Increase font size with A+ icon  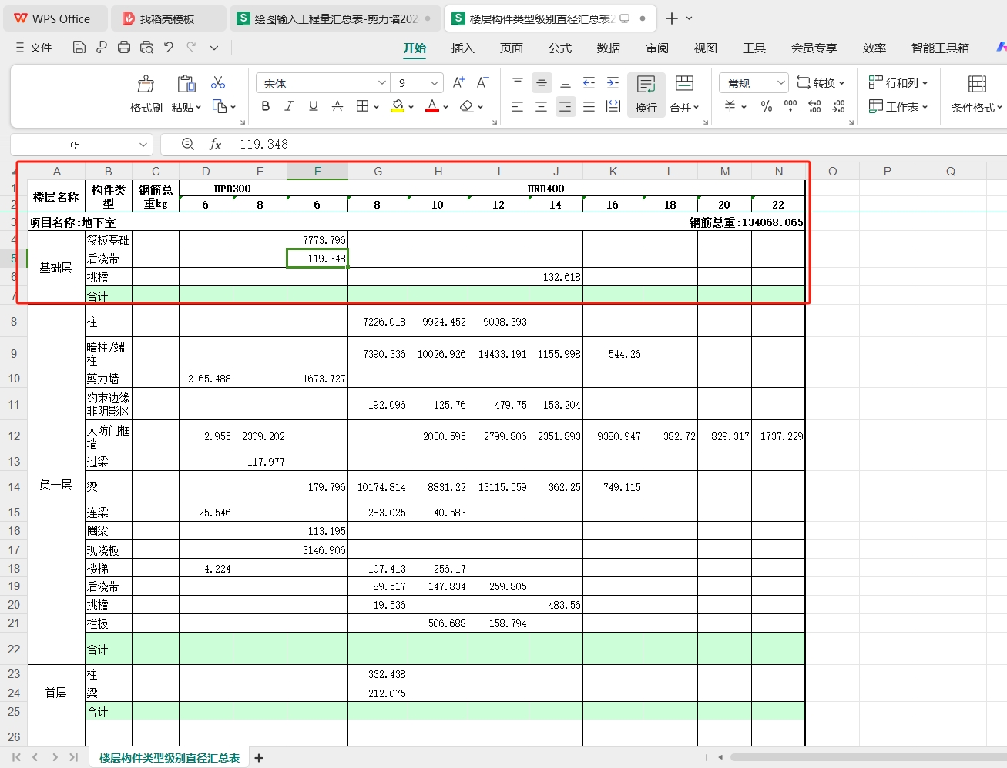458,82
